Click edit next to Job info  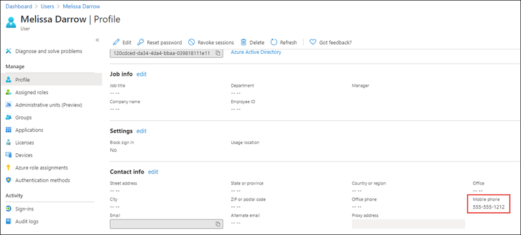(141, 74)
